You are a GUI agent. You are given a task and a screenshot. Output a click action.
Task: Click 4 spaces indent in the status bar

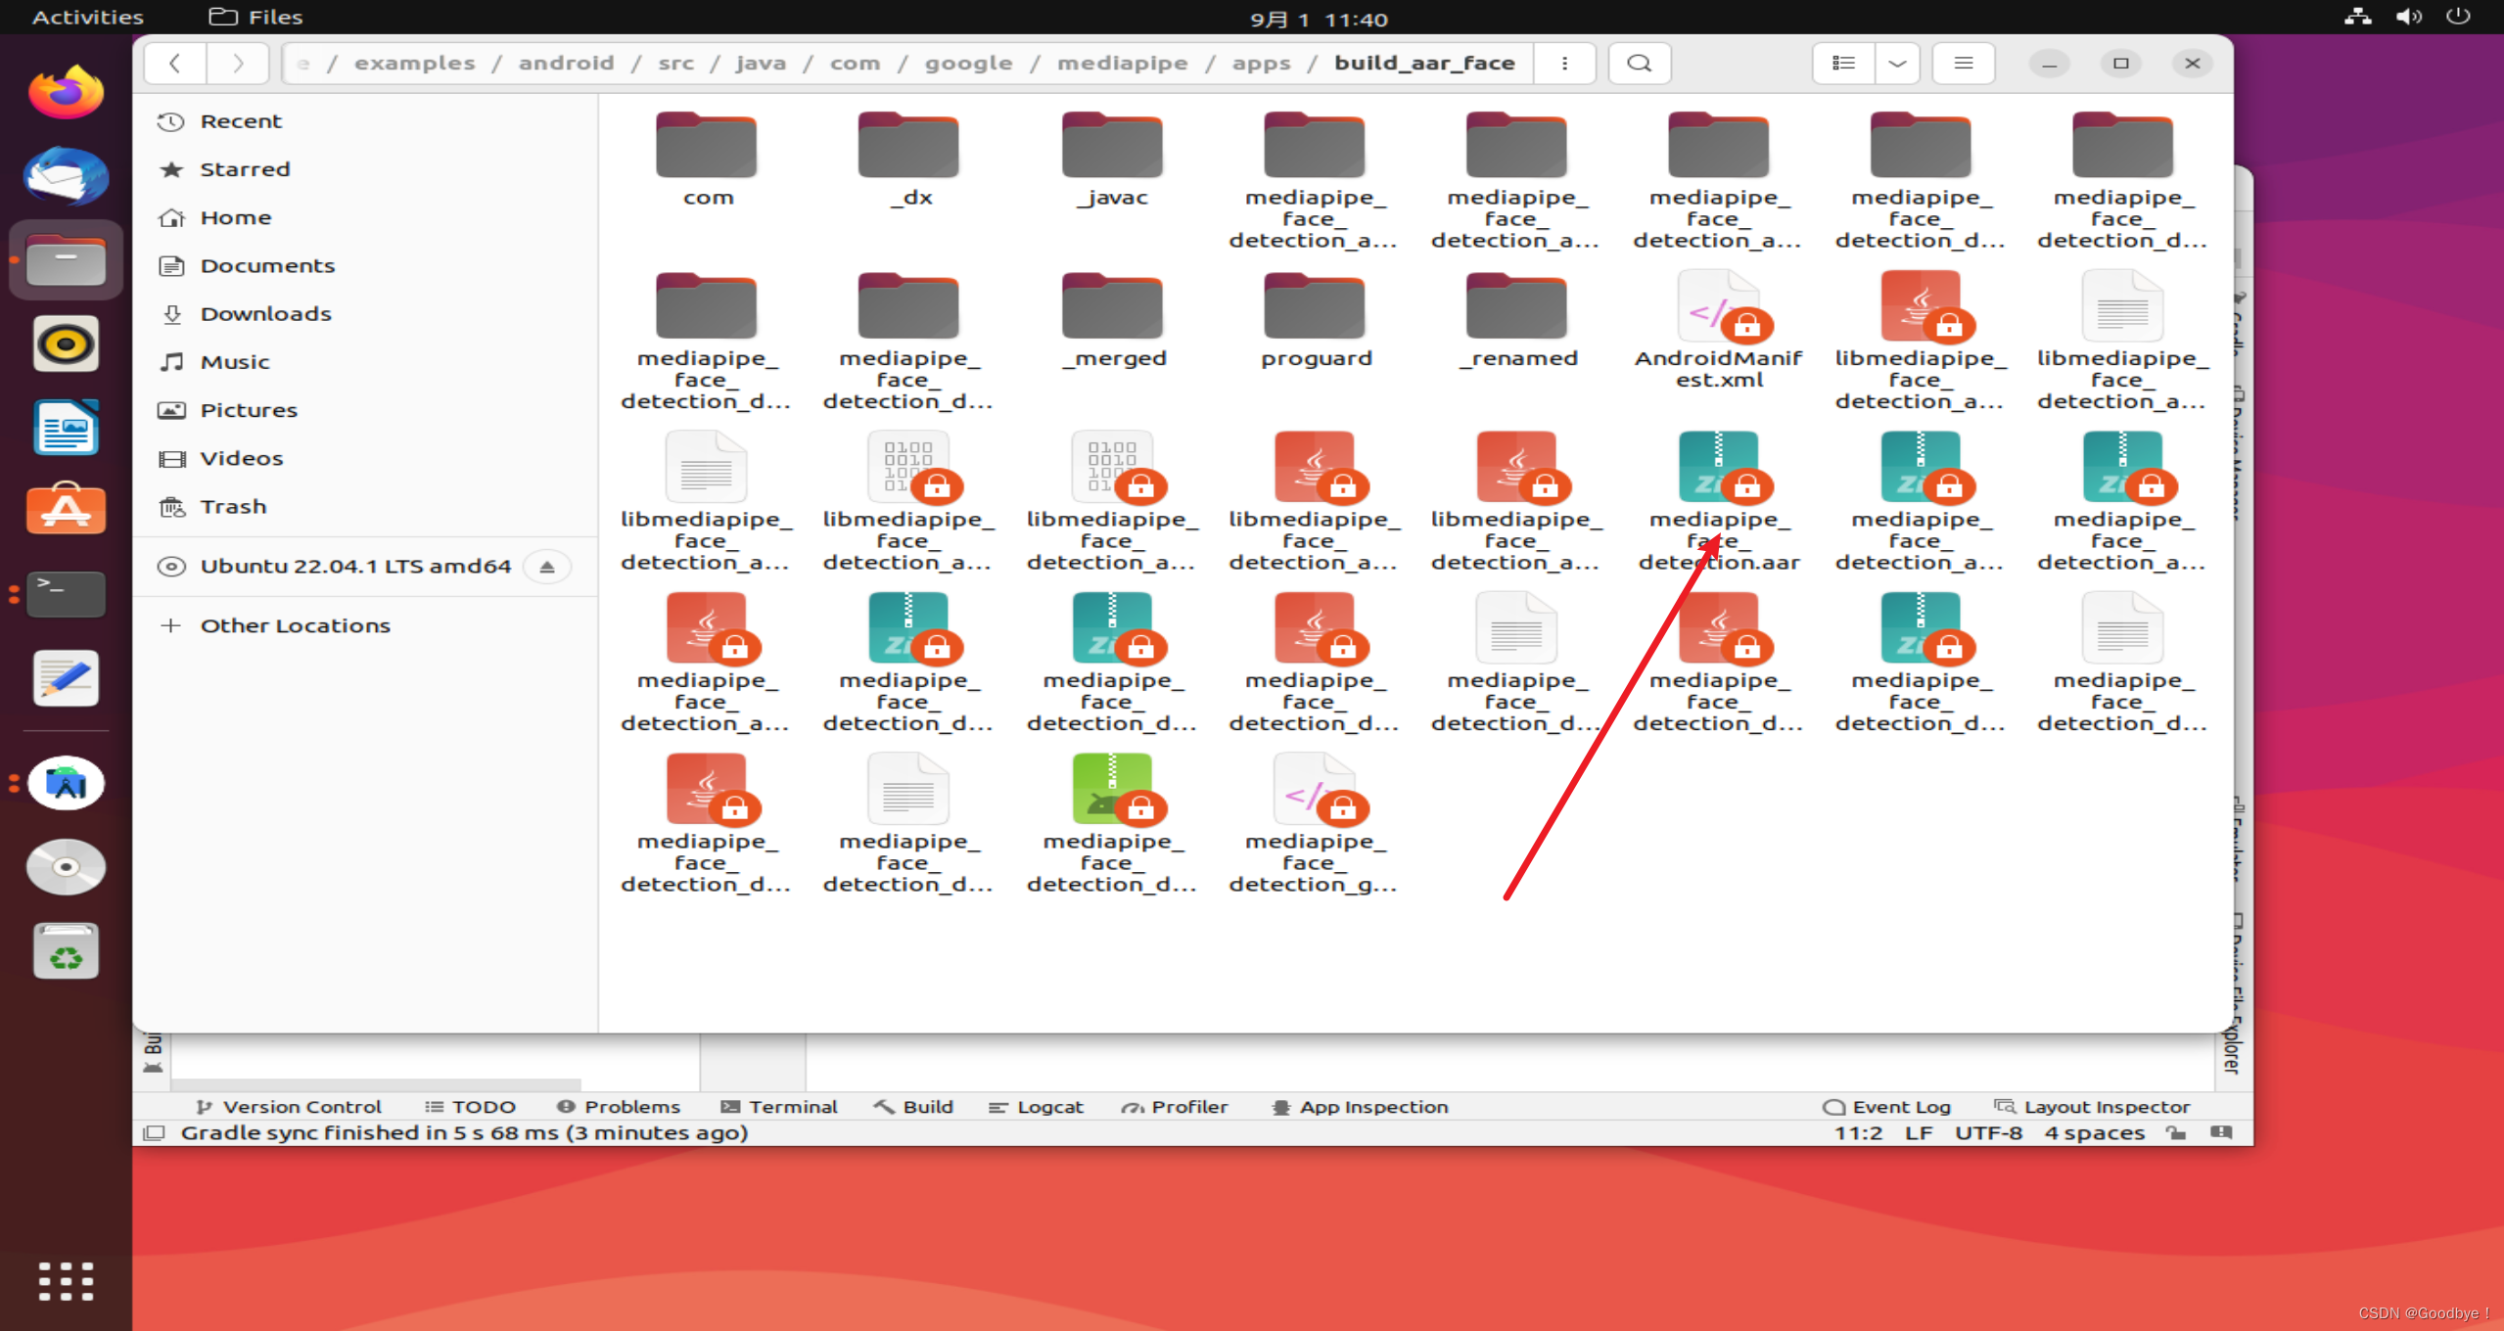[x=2095, y=1133]
